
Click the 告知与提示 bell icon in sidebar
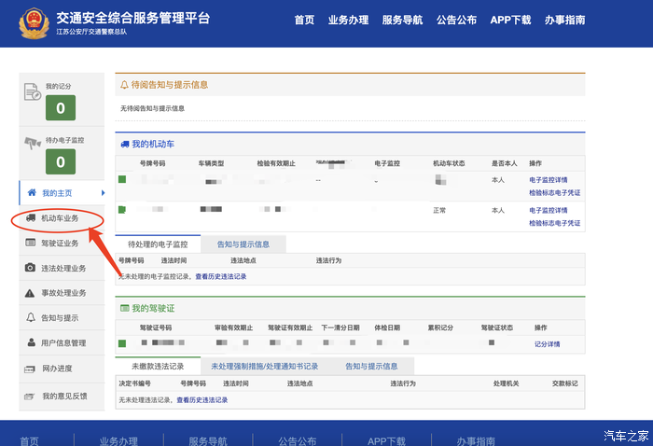pos(31,318)
